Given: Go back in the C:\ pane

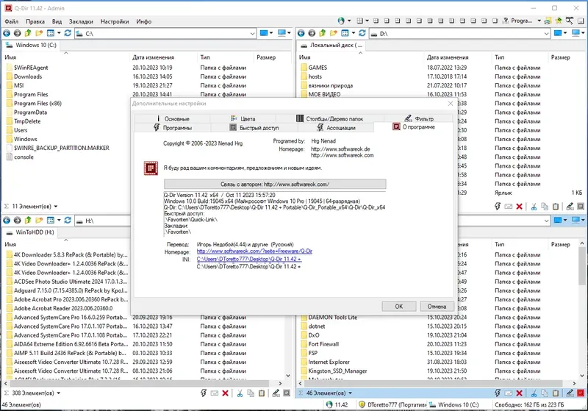Looking at the screenshot, I should tap(7, 33).
